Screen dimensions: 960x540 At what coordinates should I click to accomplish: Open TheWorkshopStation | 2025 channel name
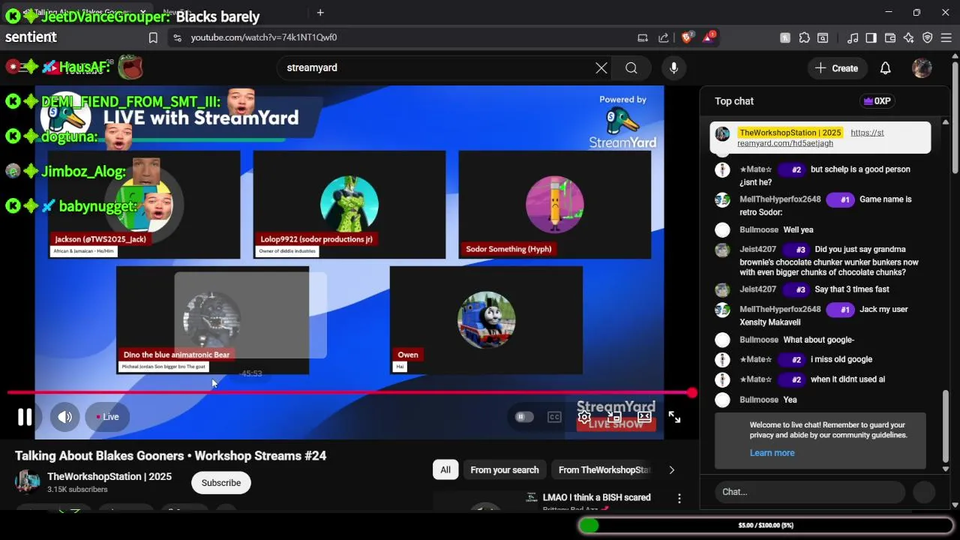[109, 477]
